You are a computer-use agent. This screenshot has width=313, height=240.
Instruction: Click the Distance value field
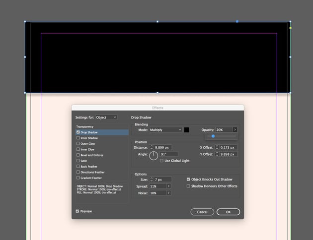pyautogui.click(x=162, y=147)
